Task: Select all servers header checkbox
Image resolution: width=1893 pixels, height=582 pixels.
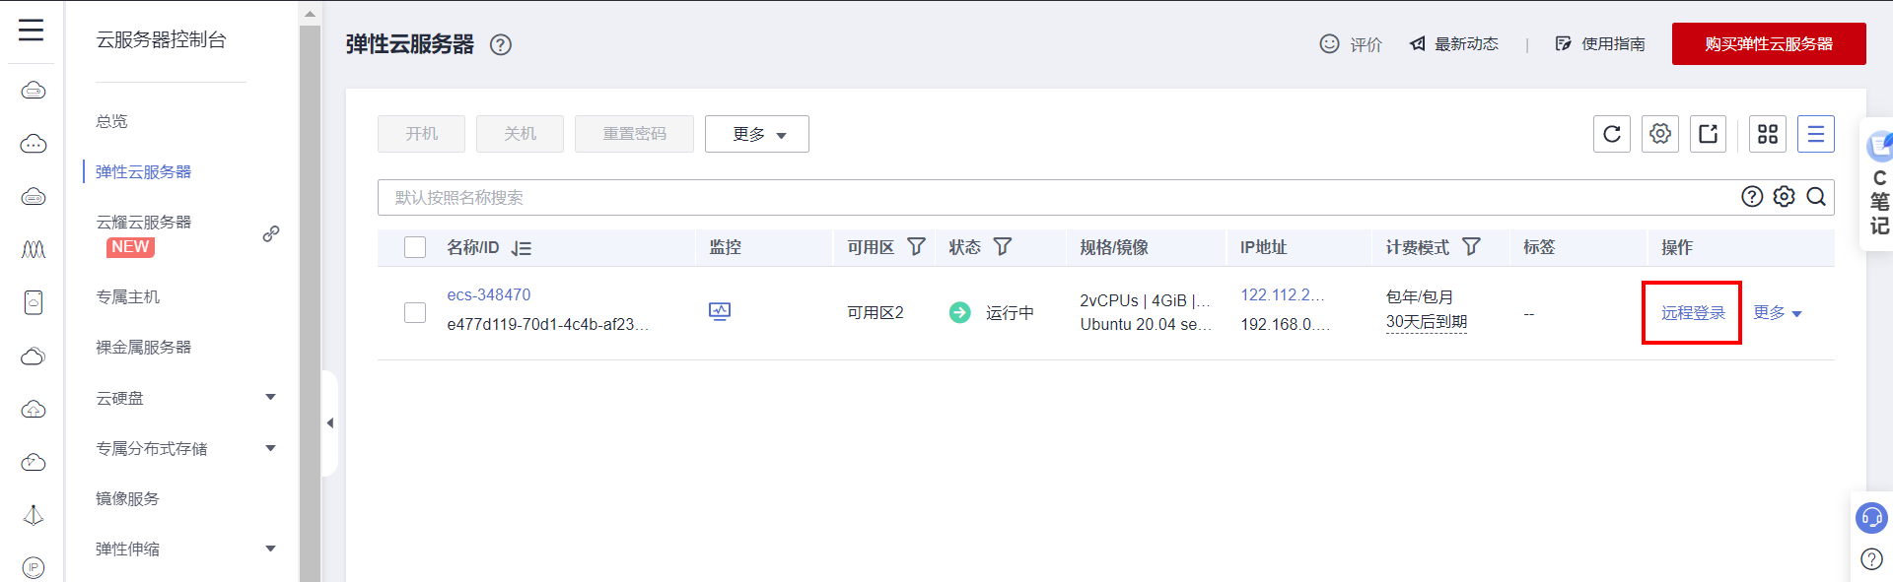Action: 415,247
